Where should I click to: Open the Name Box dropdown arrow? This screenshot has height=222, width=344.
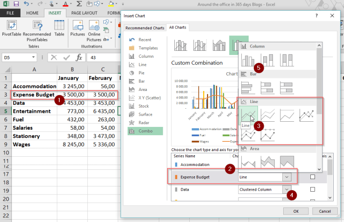pyautogui.click(x=33, y=57)
